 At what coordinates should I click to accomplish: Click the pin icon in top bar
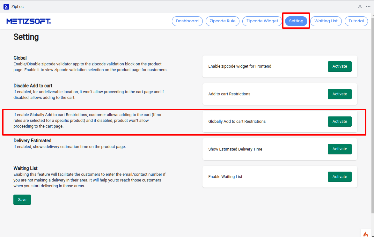[360, 6]
